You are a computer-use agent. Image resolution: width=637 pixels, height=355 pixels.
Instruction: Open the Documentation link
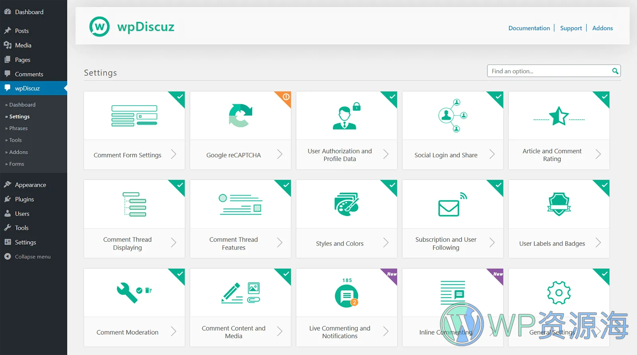pos(529,28)
